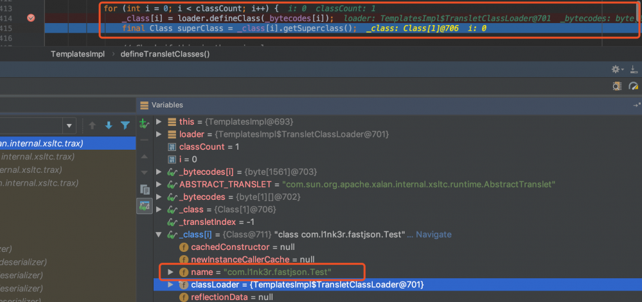Add a new watch with plus icon
This screenshot has width=642, height=302.
tap(144, 123)
